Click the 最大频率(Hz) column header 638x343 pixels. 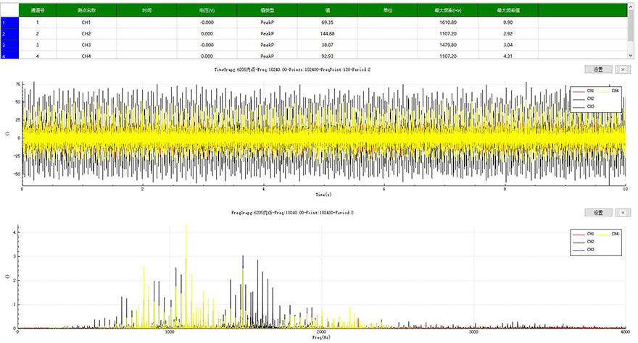(x=447, y=12)
